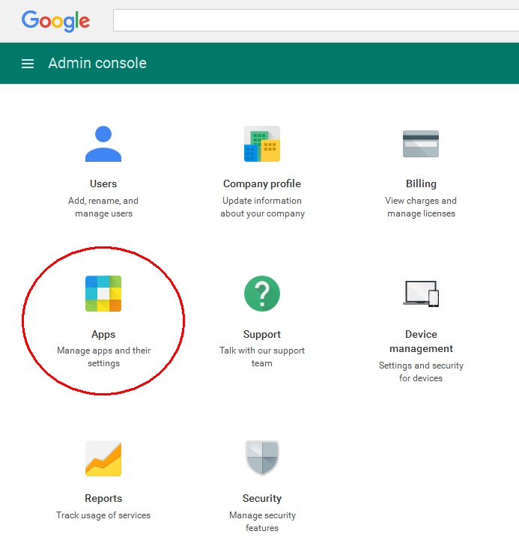Click the Admin console heading
This screenshot has width=519, height=549.
(97, 64)
